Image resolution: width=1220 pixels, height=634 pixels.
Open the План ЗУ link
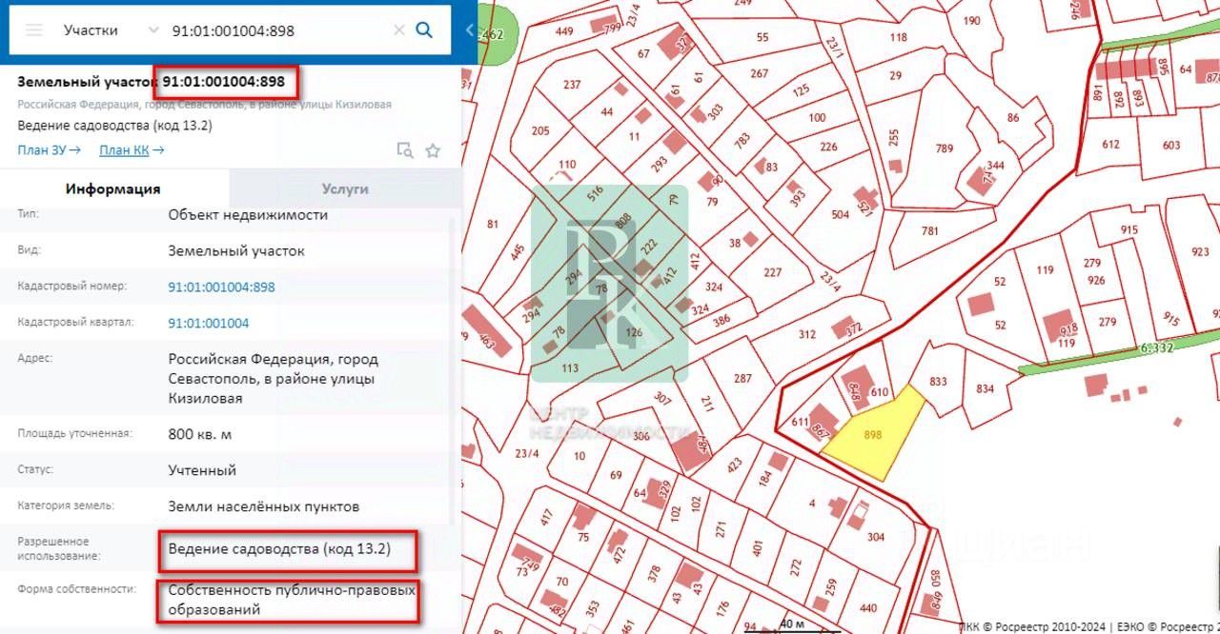(x=49, y=149)
